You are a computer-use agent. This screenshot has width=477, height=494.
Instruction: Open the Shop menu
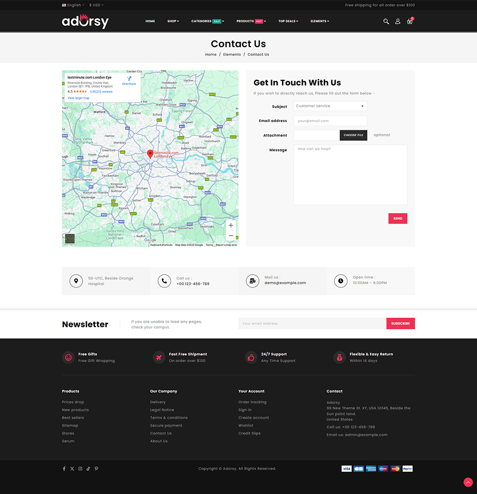[x=173, y=21]
